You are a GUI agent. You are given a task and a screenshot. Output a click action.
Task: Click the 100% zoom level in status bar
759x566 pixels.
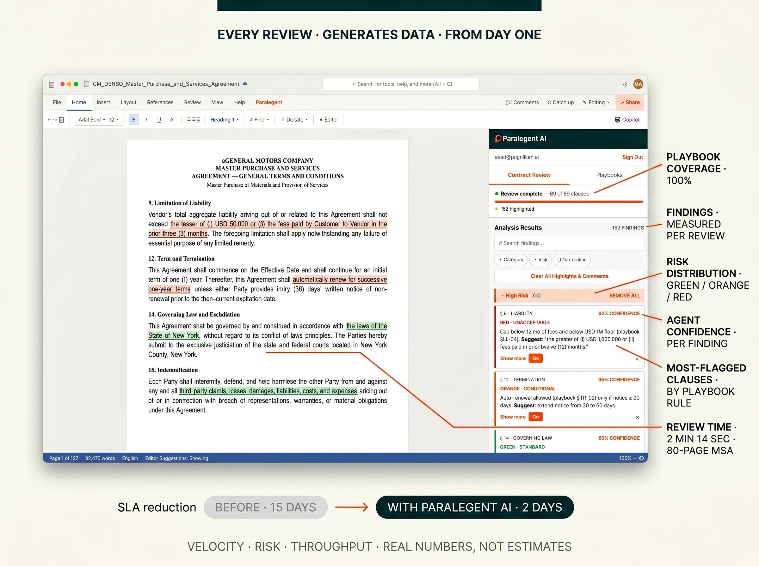click(625, 458)
